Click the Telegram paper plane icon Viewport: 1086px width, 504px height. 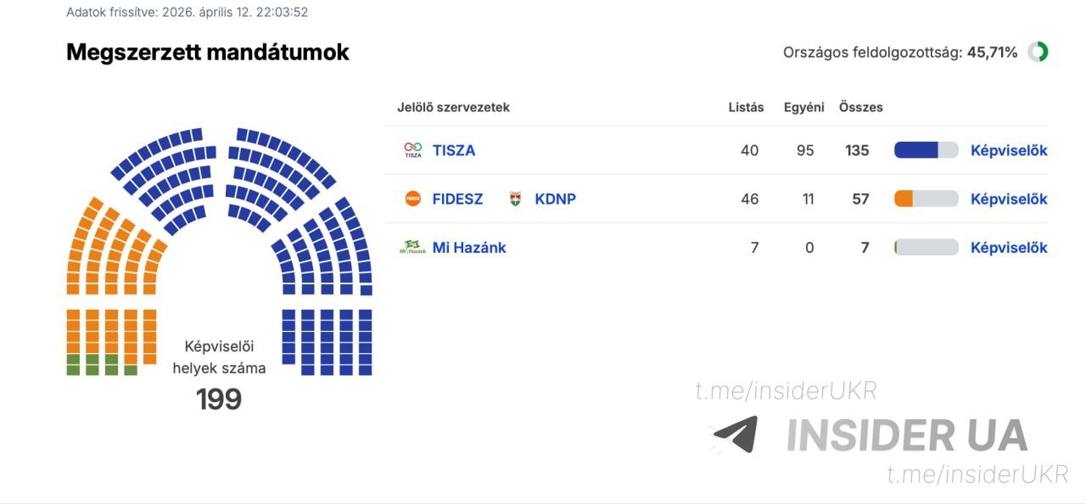click(736, 434)
